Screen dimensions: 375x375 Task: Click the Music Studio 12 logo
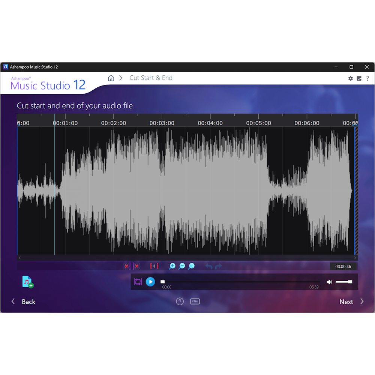point(48,84)
